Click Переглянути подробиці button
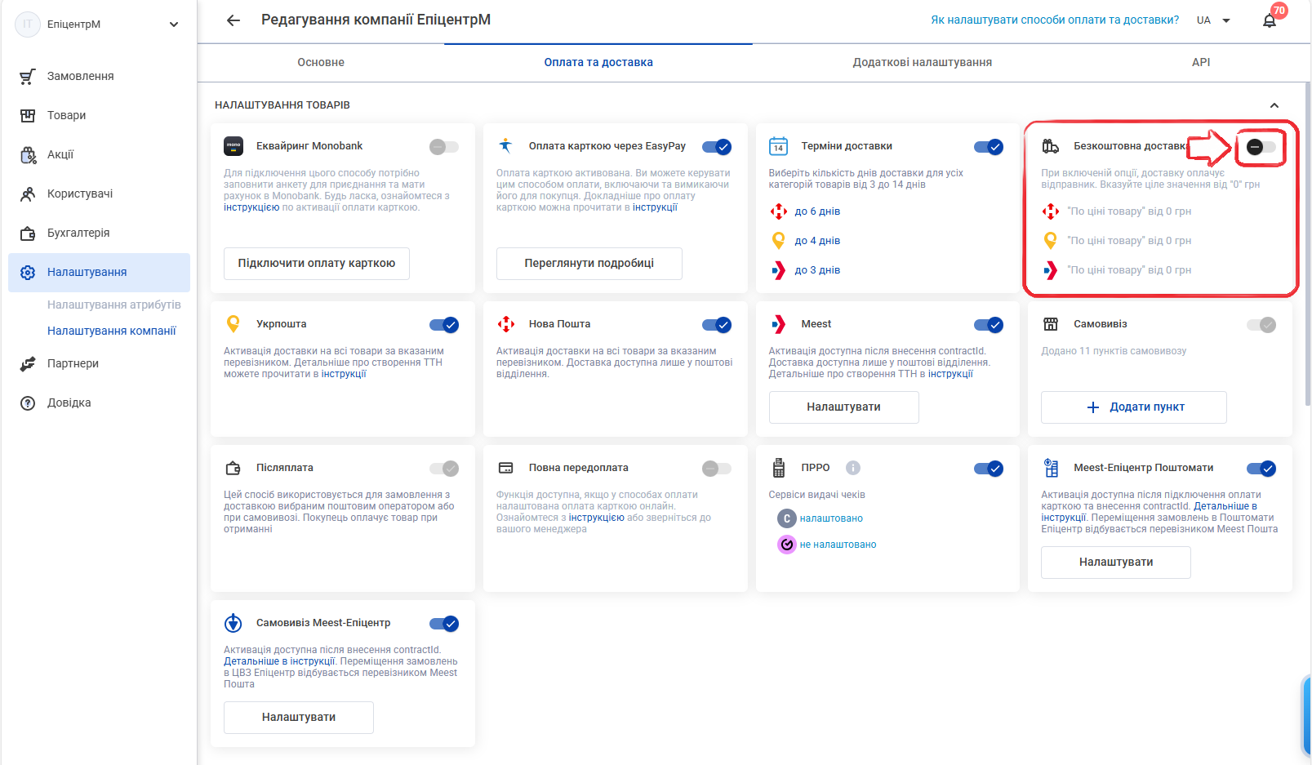This screenshot has width=1312, height=765. click(589, 264)
